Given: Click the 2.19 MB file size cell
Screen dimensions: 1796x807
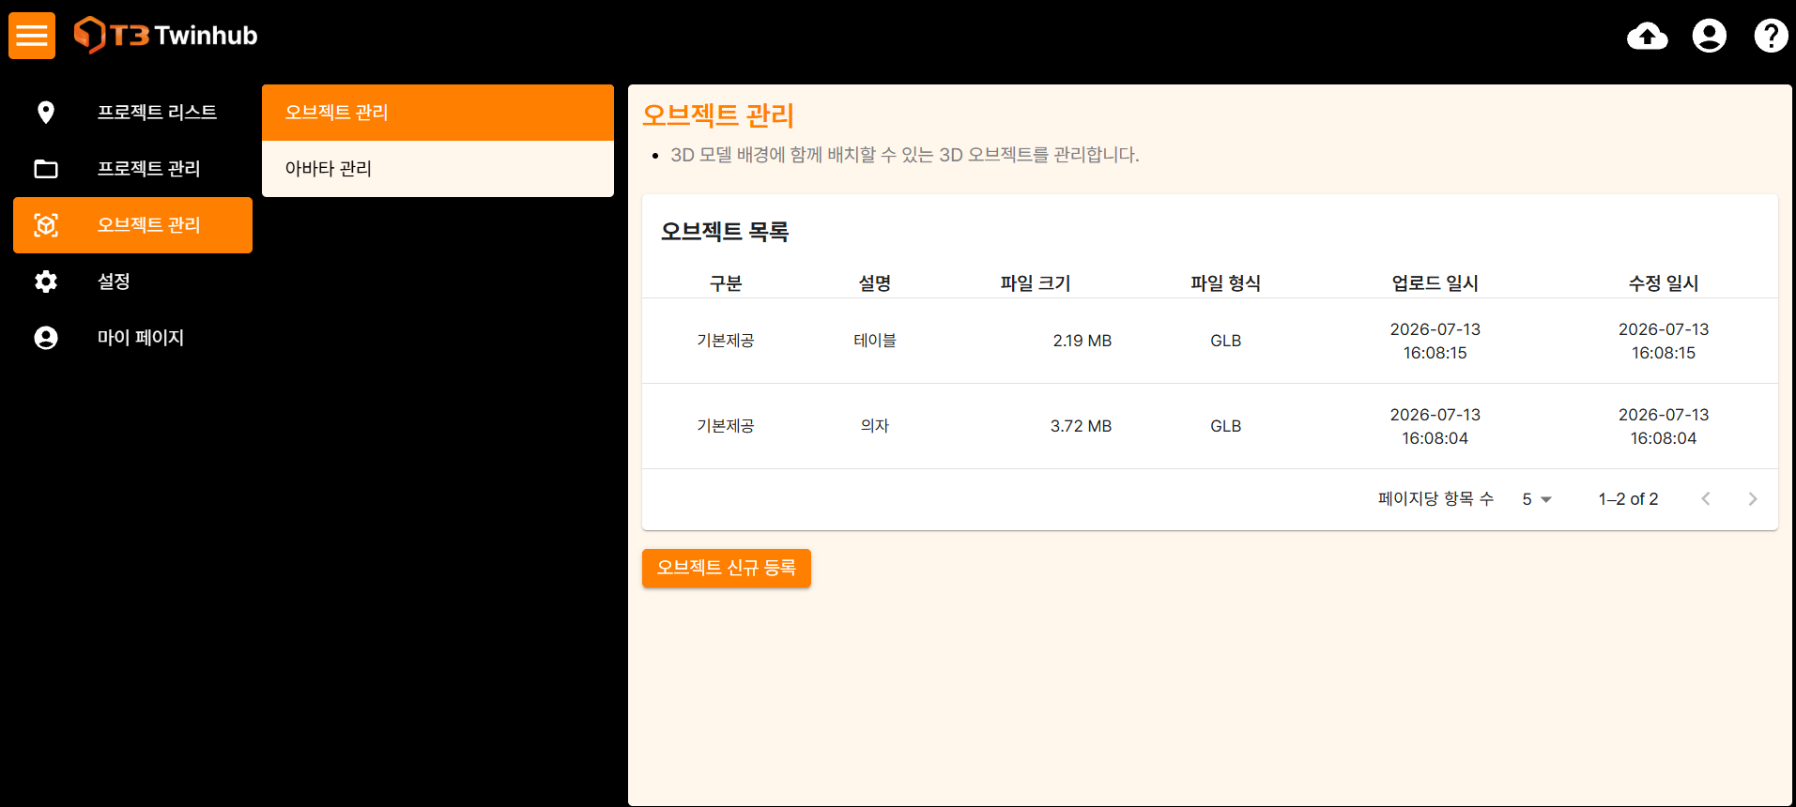Looking at the screenshot, I should tap(1082, 341).
